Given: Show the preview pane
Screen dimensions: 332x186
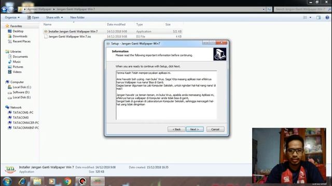Looking at the screenshot, I should pos(319,18).
